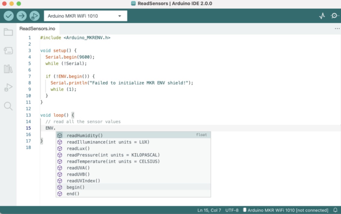Open the Serial Monitor icon

pos(334,16)
